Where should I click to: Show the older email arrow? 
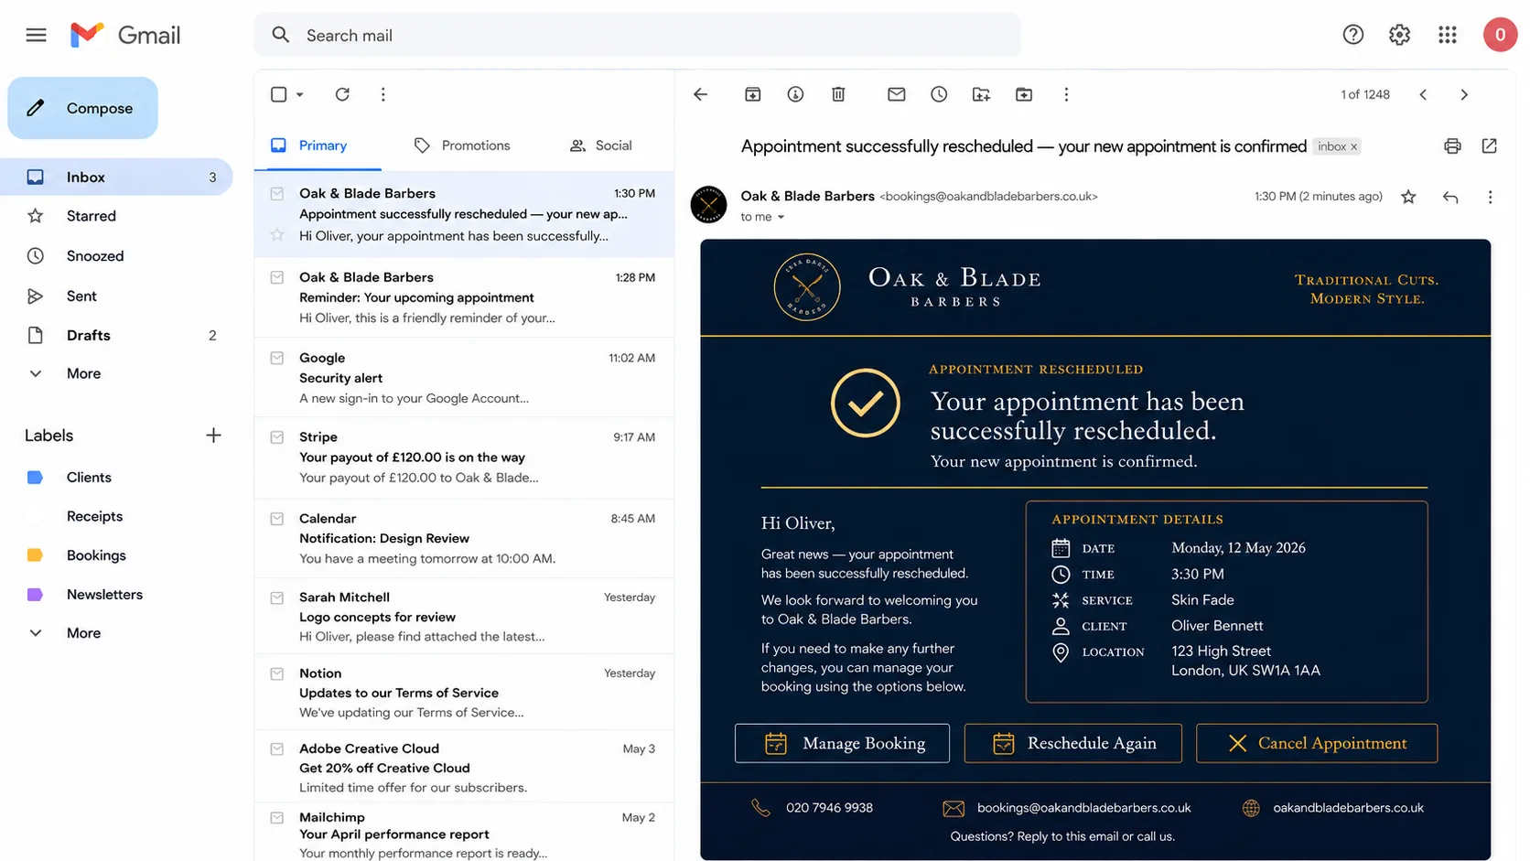point(1464,94)
